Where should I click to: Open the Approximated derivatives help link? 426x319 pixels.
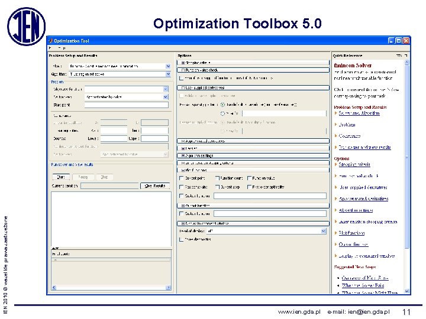click(x=363, y=199)
